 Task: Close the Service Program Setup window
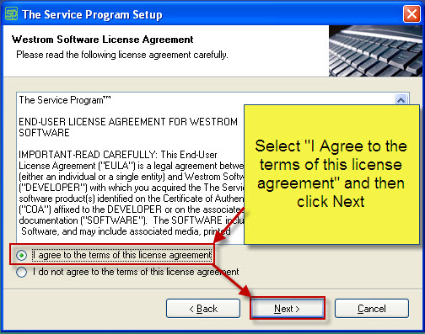tap(412, 13)
